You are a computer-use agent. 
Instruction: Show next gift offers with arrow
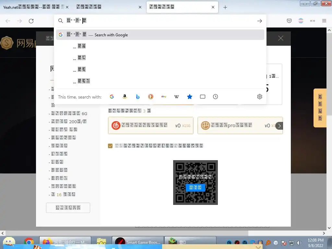click(279, 126)
